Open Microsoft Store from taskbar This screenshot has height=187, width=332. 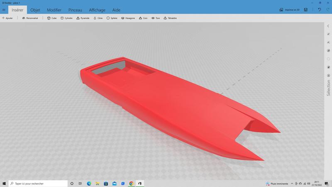click(106, 184)
